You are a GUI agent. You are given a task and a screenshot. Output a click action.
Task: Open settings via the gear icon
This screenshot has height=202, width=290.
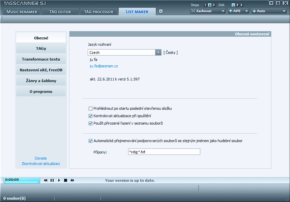coord(161,11)
